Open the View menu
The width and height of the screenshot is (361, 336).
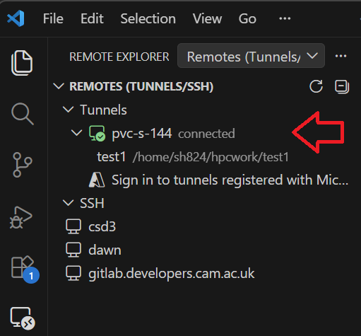[x=207, y=18]
